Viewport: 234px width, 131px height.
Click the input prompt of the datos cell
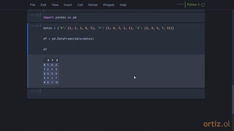35,26
